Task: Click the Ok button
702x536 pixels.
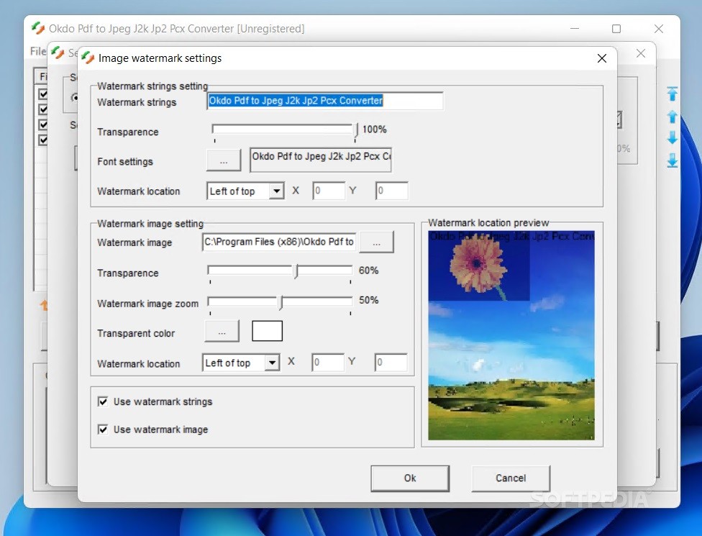Action: [x=410, y=478]
